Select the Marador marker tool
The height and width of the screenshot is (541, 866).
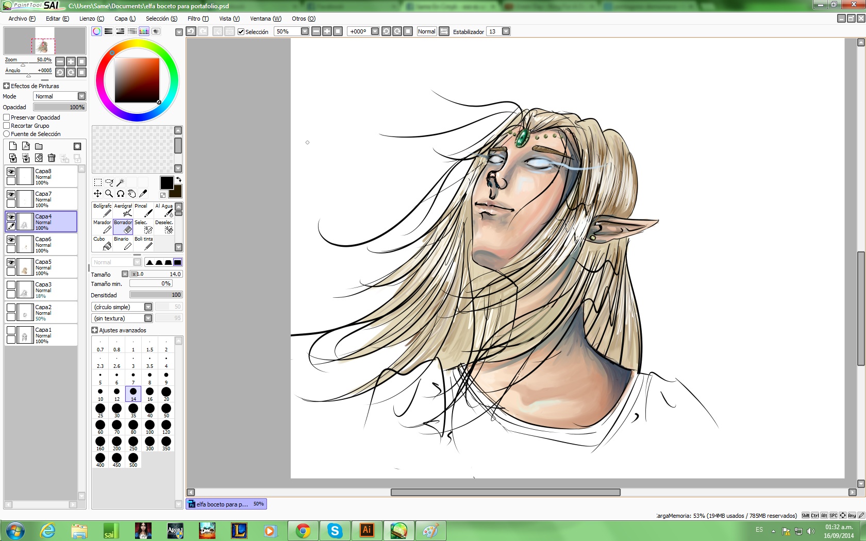(103, 227)
